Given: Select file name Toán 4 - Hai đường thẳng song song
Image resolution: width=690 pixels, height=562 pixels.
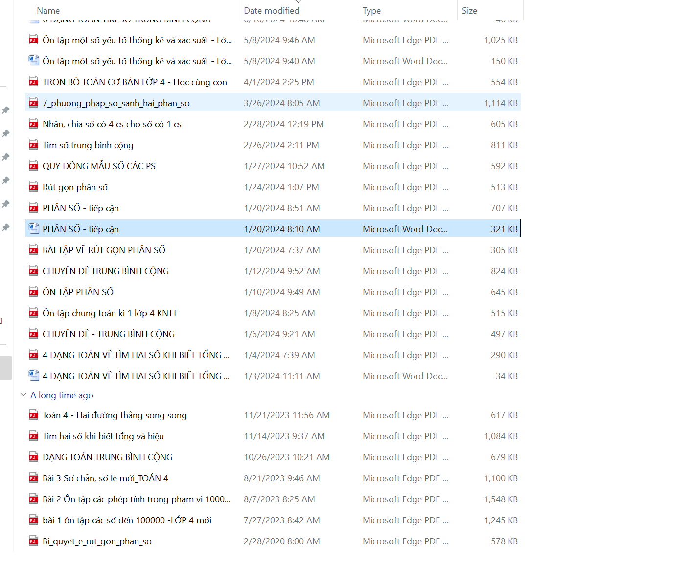Looking at the screenshot, I should [115, 415].
